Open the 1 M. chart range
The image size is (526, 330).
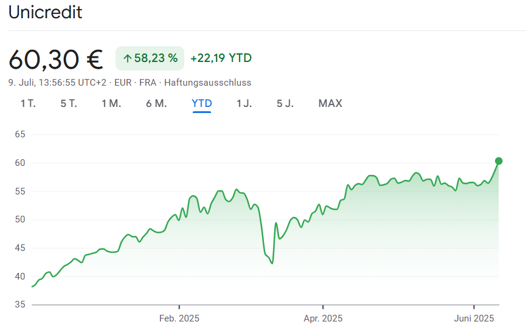[111, 103]
